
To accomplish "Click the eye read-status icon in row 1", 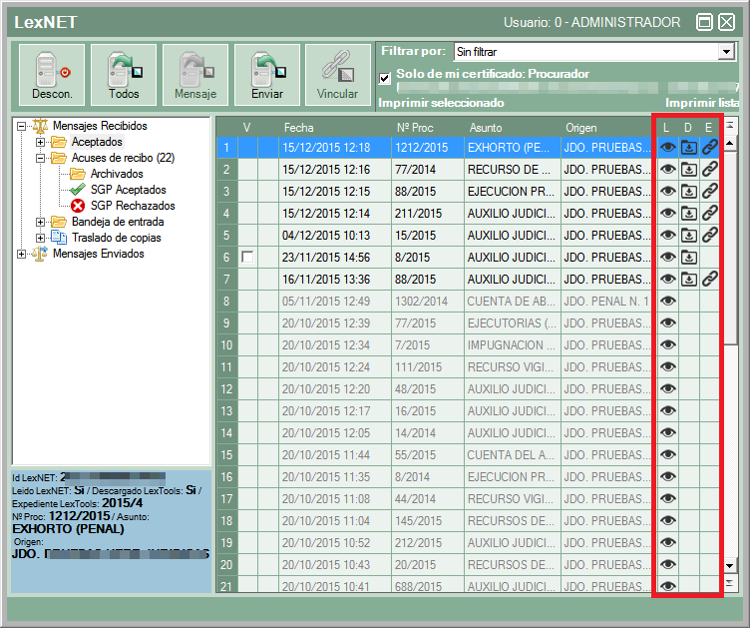I will 668,147.
